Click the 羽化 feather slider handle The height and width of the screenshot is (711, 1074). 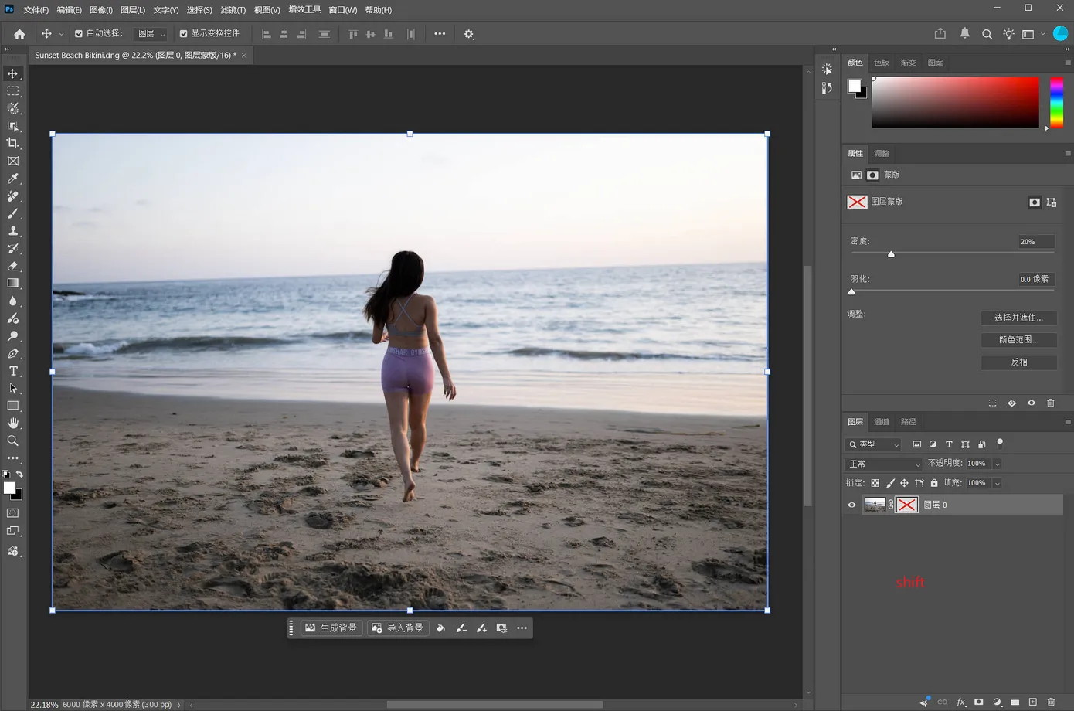click(x=851, y=291)
